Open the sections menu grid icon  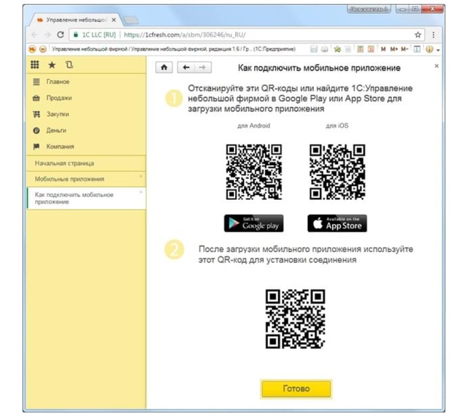pyautogui.click(x=35, y=64)
